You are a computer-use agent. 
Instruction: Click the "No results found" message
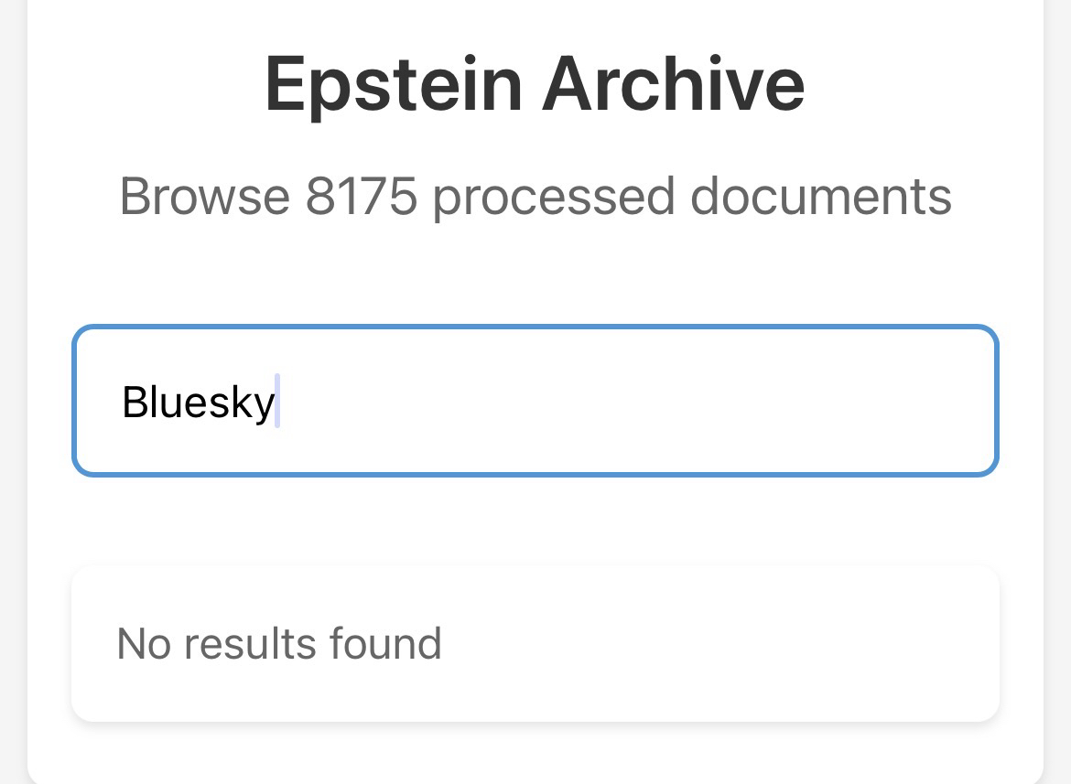click(279, 643)
